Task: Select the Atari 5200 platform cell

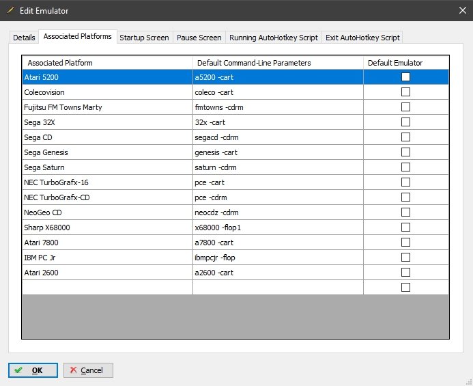Action: [107, 77]
